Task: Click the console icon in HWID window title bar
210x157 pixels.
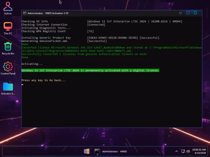Action: coord(25,13)
